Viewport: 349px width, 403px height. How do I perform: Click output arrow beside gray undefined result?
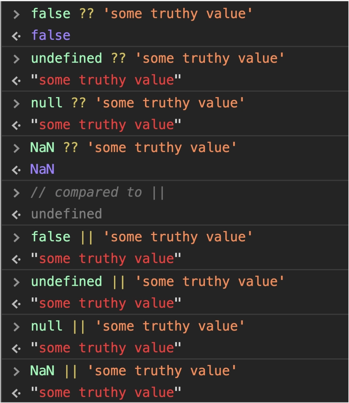[16, 215]
